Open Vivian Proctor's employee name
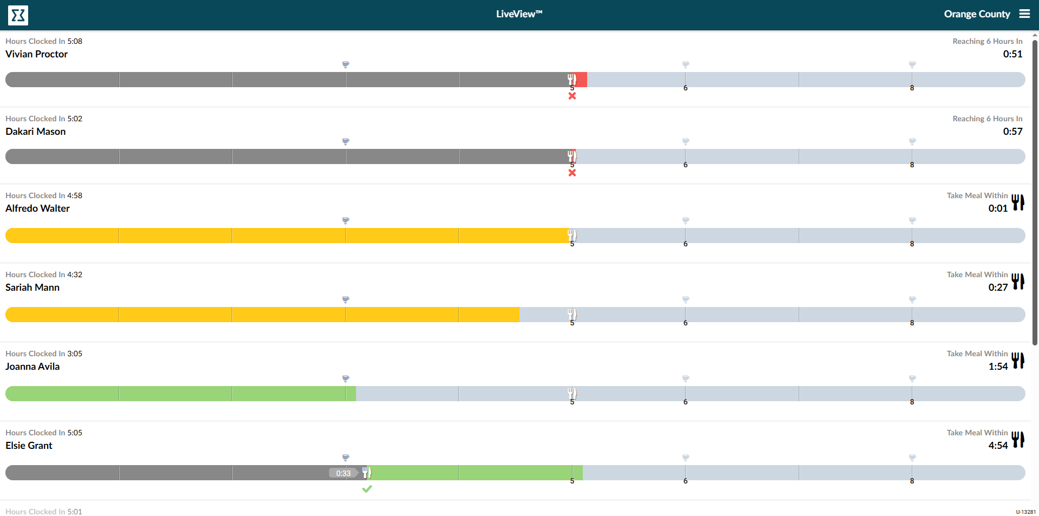The image size is (1039, 516). (x=36, y=54)
